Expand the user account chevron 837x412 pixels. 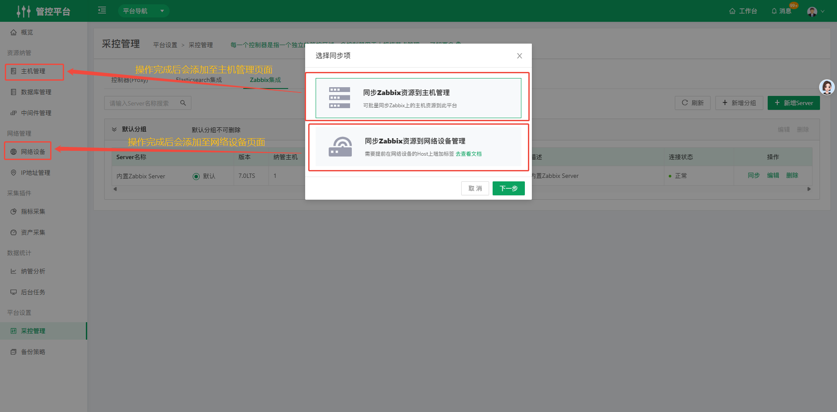(823, 11)
